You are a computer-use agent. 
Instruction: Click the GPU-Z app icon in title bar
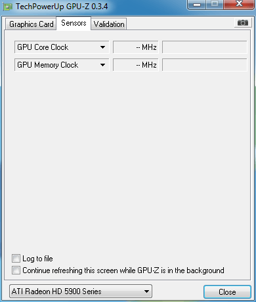(8, 7)
